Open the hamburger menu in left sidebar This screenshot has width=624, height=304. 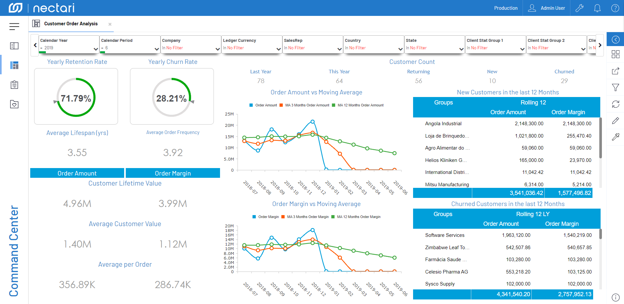14,27
